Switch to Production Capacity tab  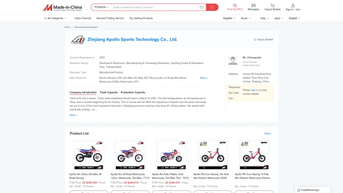[x=133, y=92]
